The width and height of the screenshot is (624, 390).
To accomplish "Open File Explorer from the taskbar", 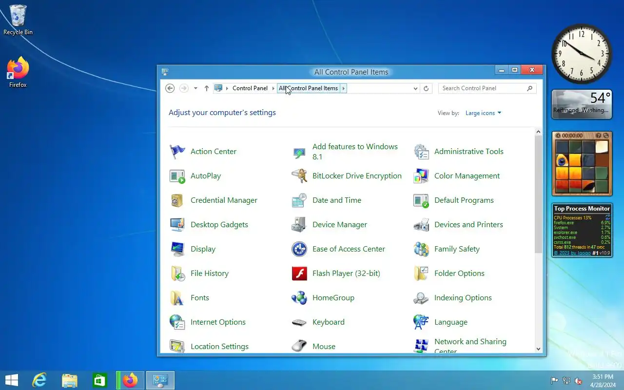I will (x=70, y=380).
